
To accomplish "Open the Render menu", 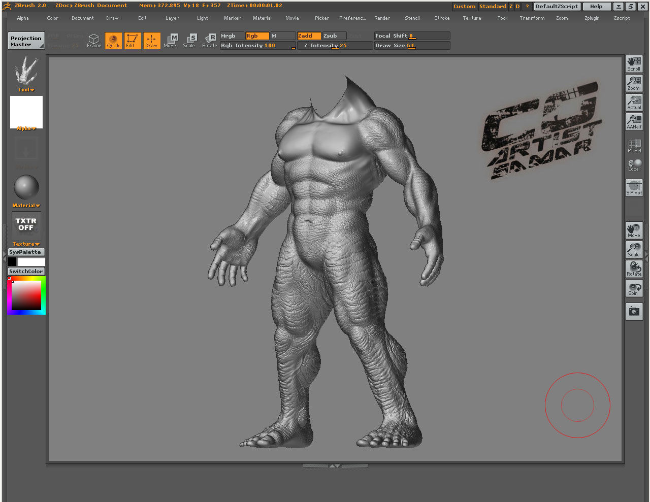I will (x=382, y=18).
